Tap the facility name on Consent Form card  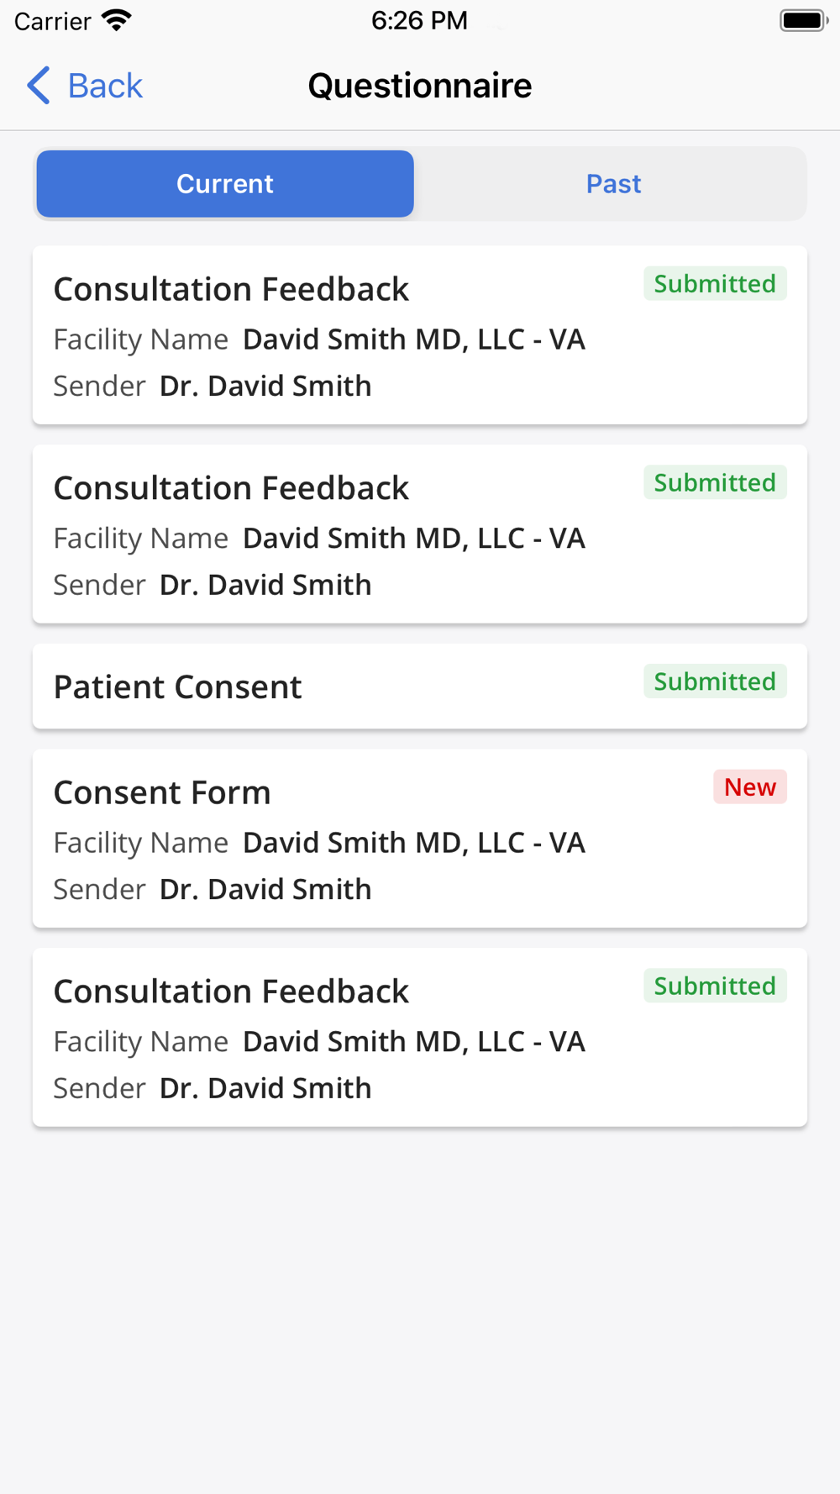[x=413, y=843]
